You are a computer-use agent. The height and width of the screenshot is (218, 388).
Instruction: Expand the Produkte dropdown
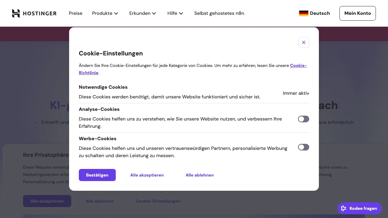pyautogui.click(x=105, y=13)
